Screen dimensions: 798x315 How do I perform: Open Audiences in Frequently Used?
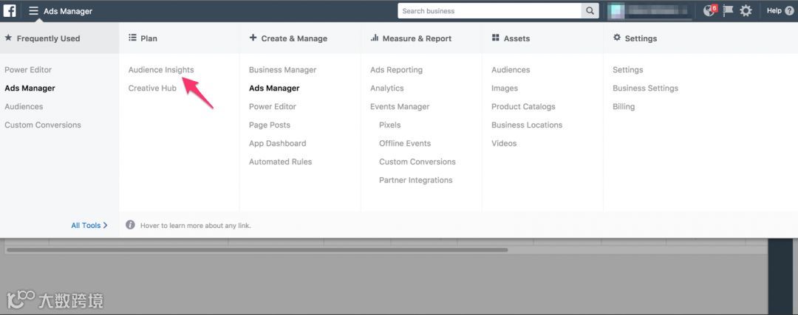[x=24, y=107]
